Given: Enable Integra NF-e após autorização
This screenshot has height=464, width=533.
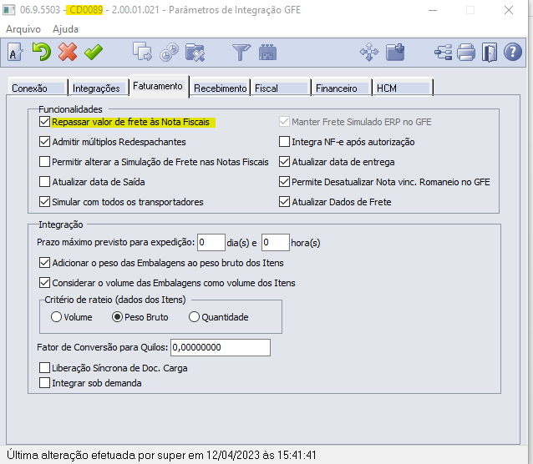Looking at the screenshot, I should coord(284,142).
